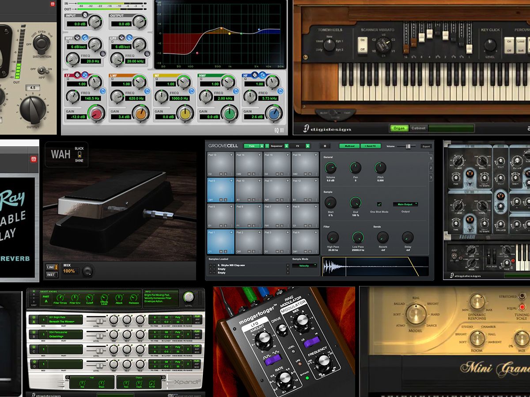Move Stryke 909 Clap.wav sample up with arrow
The width and height of the screenshot is (530, 397).
(211, 265)
